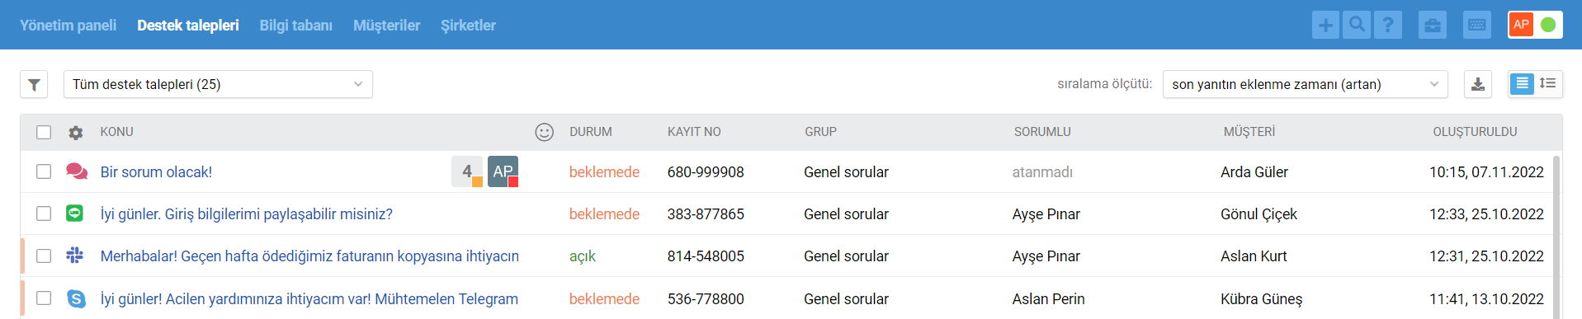Toggle the select-all tickets checkbox
The image size is (1582, 319).
coord(44,132)
